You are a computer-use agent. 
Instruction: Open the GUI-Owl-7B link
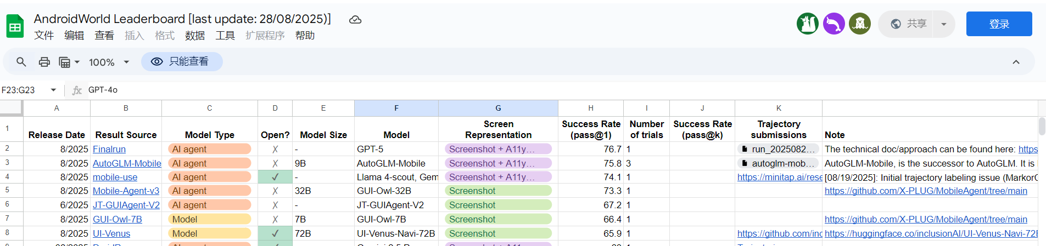[x=118, y=219]
